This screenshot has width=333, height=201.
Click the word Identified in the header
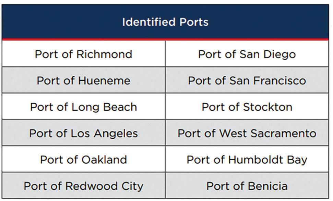point(148,22)
